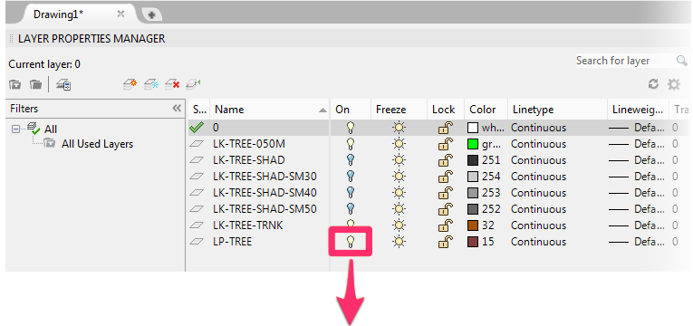
Task: Click New Group Filter icon
Action: [35, 84]
